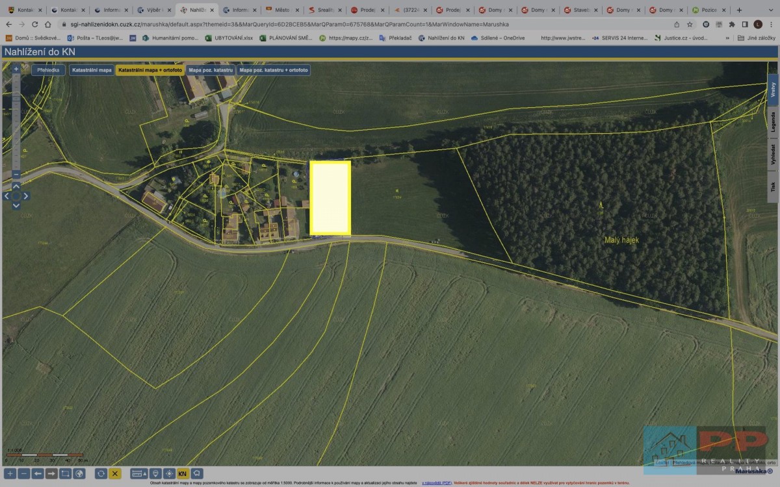Click the crosshair locate position icon

coord(169,474)
